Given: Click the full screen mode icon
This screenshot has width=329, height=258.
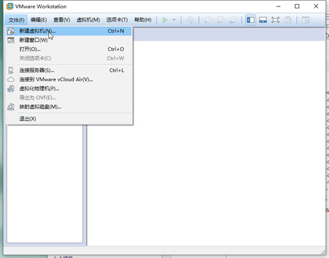Looking at the screenshot, I should pyautogui.click(x=276, y=20).
